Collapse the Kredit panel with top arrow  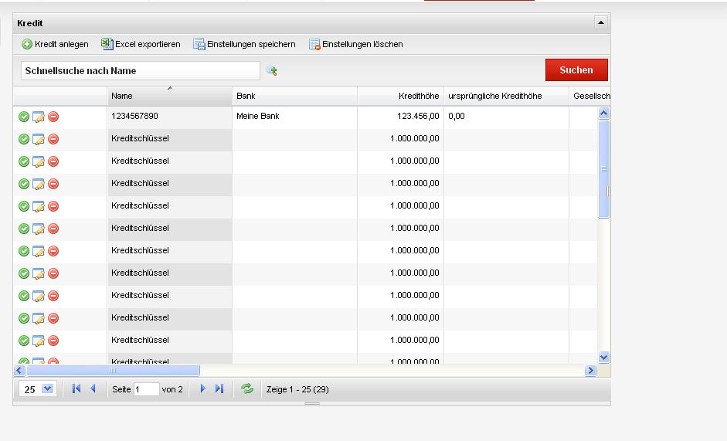click(601, 23)
